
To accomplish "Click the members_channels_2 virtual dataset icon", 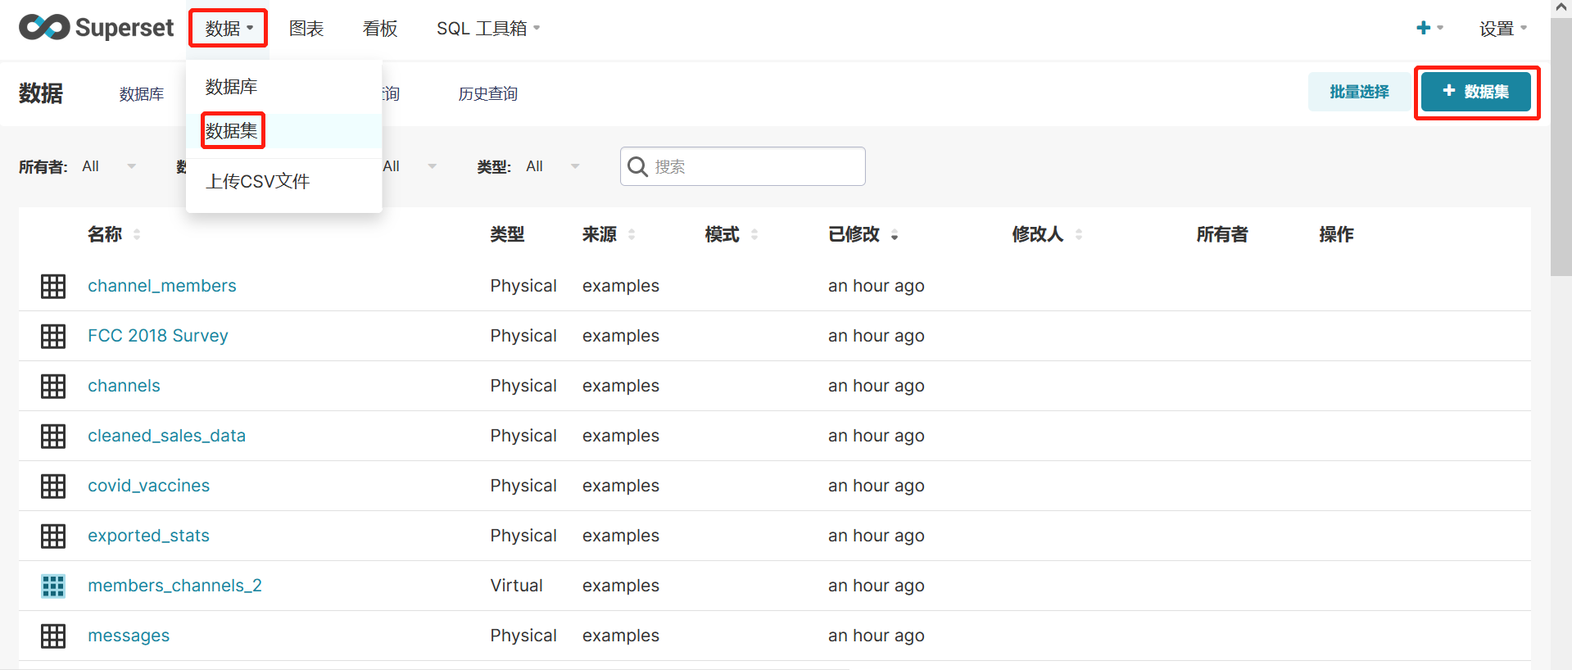I will [53, 586].
